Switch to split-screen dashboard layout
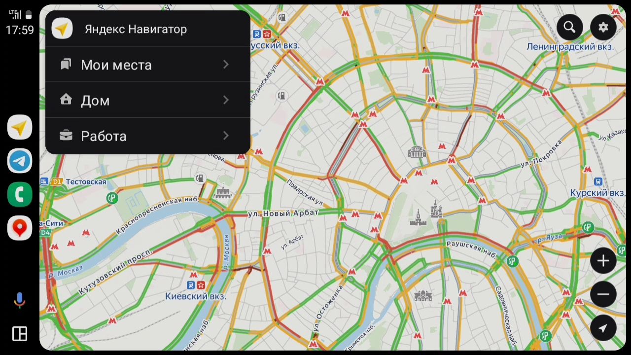 point(20,334)
